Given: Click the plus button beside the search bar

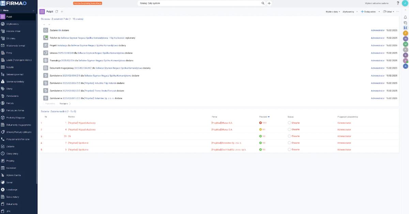Looking at the screenshot, I should click(269, 3).
